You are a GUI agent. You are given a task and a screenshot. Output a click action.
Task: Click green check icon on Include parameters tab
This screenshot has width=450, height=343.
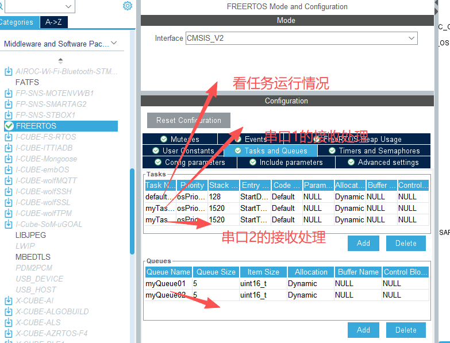point(253,162)
